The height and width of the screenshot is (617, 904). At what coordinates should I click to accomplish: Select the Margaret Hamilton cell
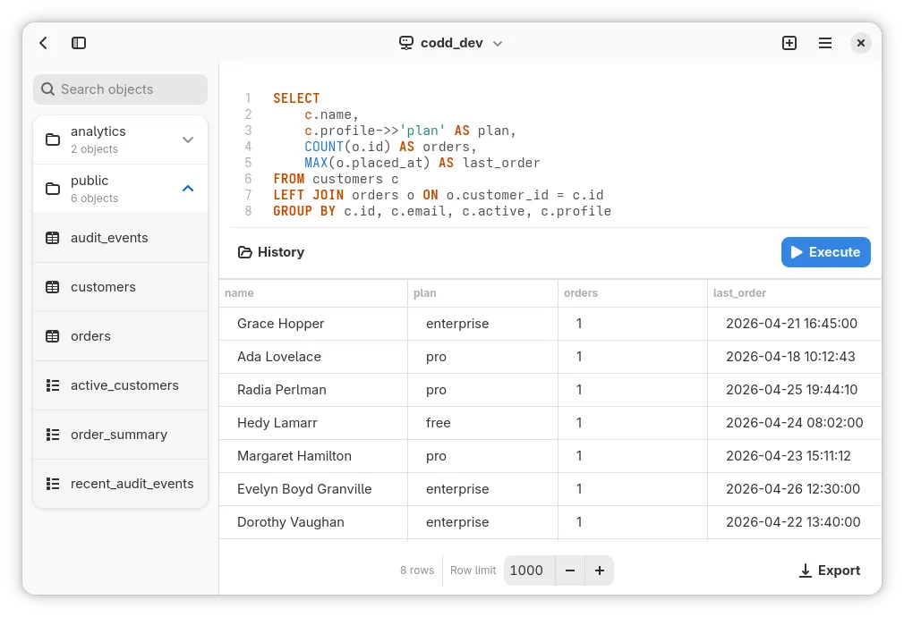coord(313,456)
